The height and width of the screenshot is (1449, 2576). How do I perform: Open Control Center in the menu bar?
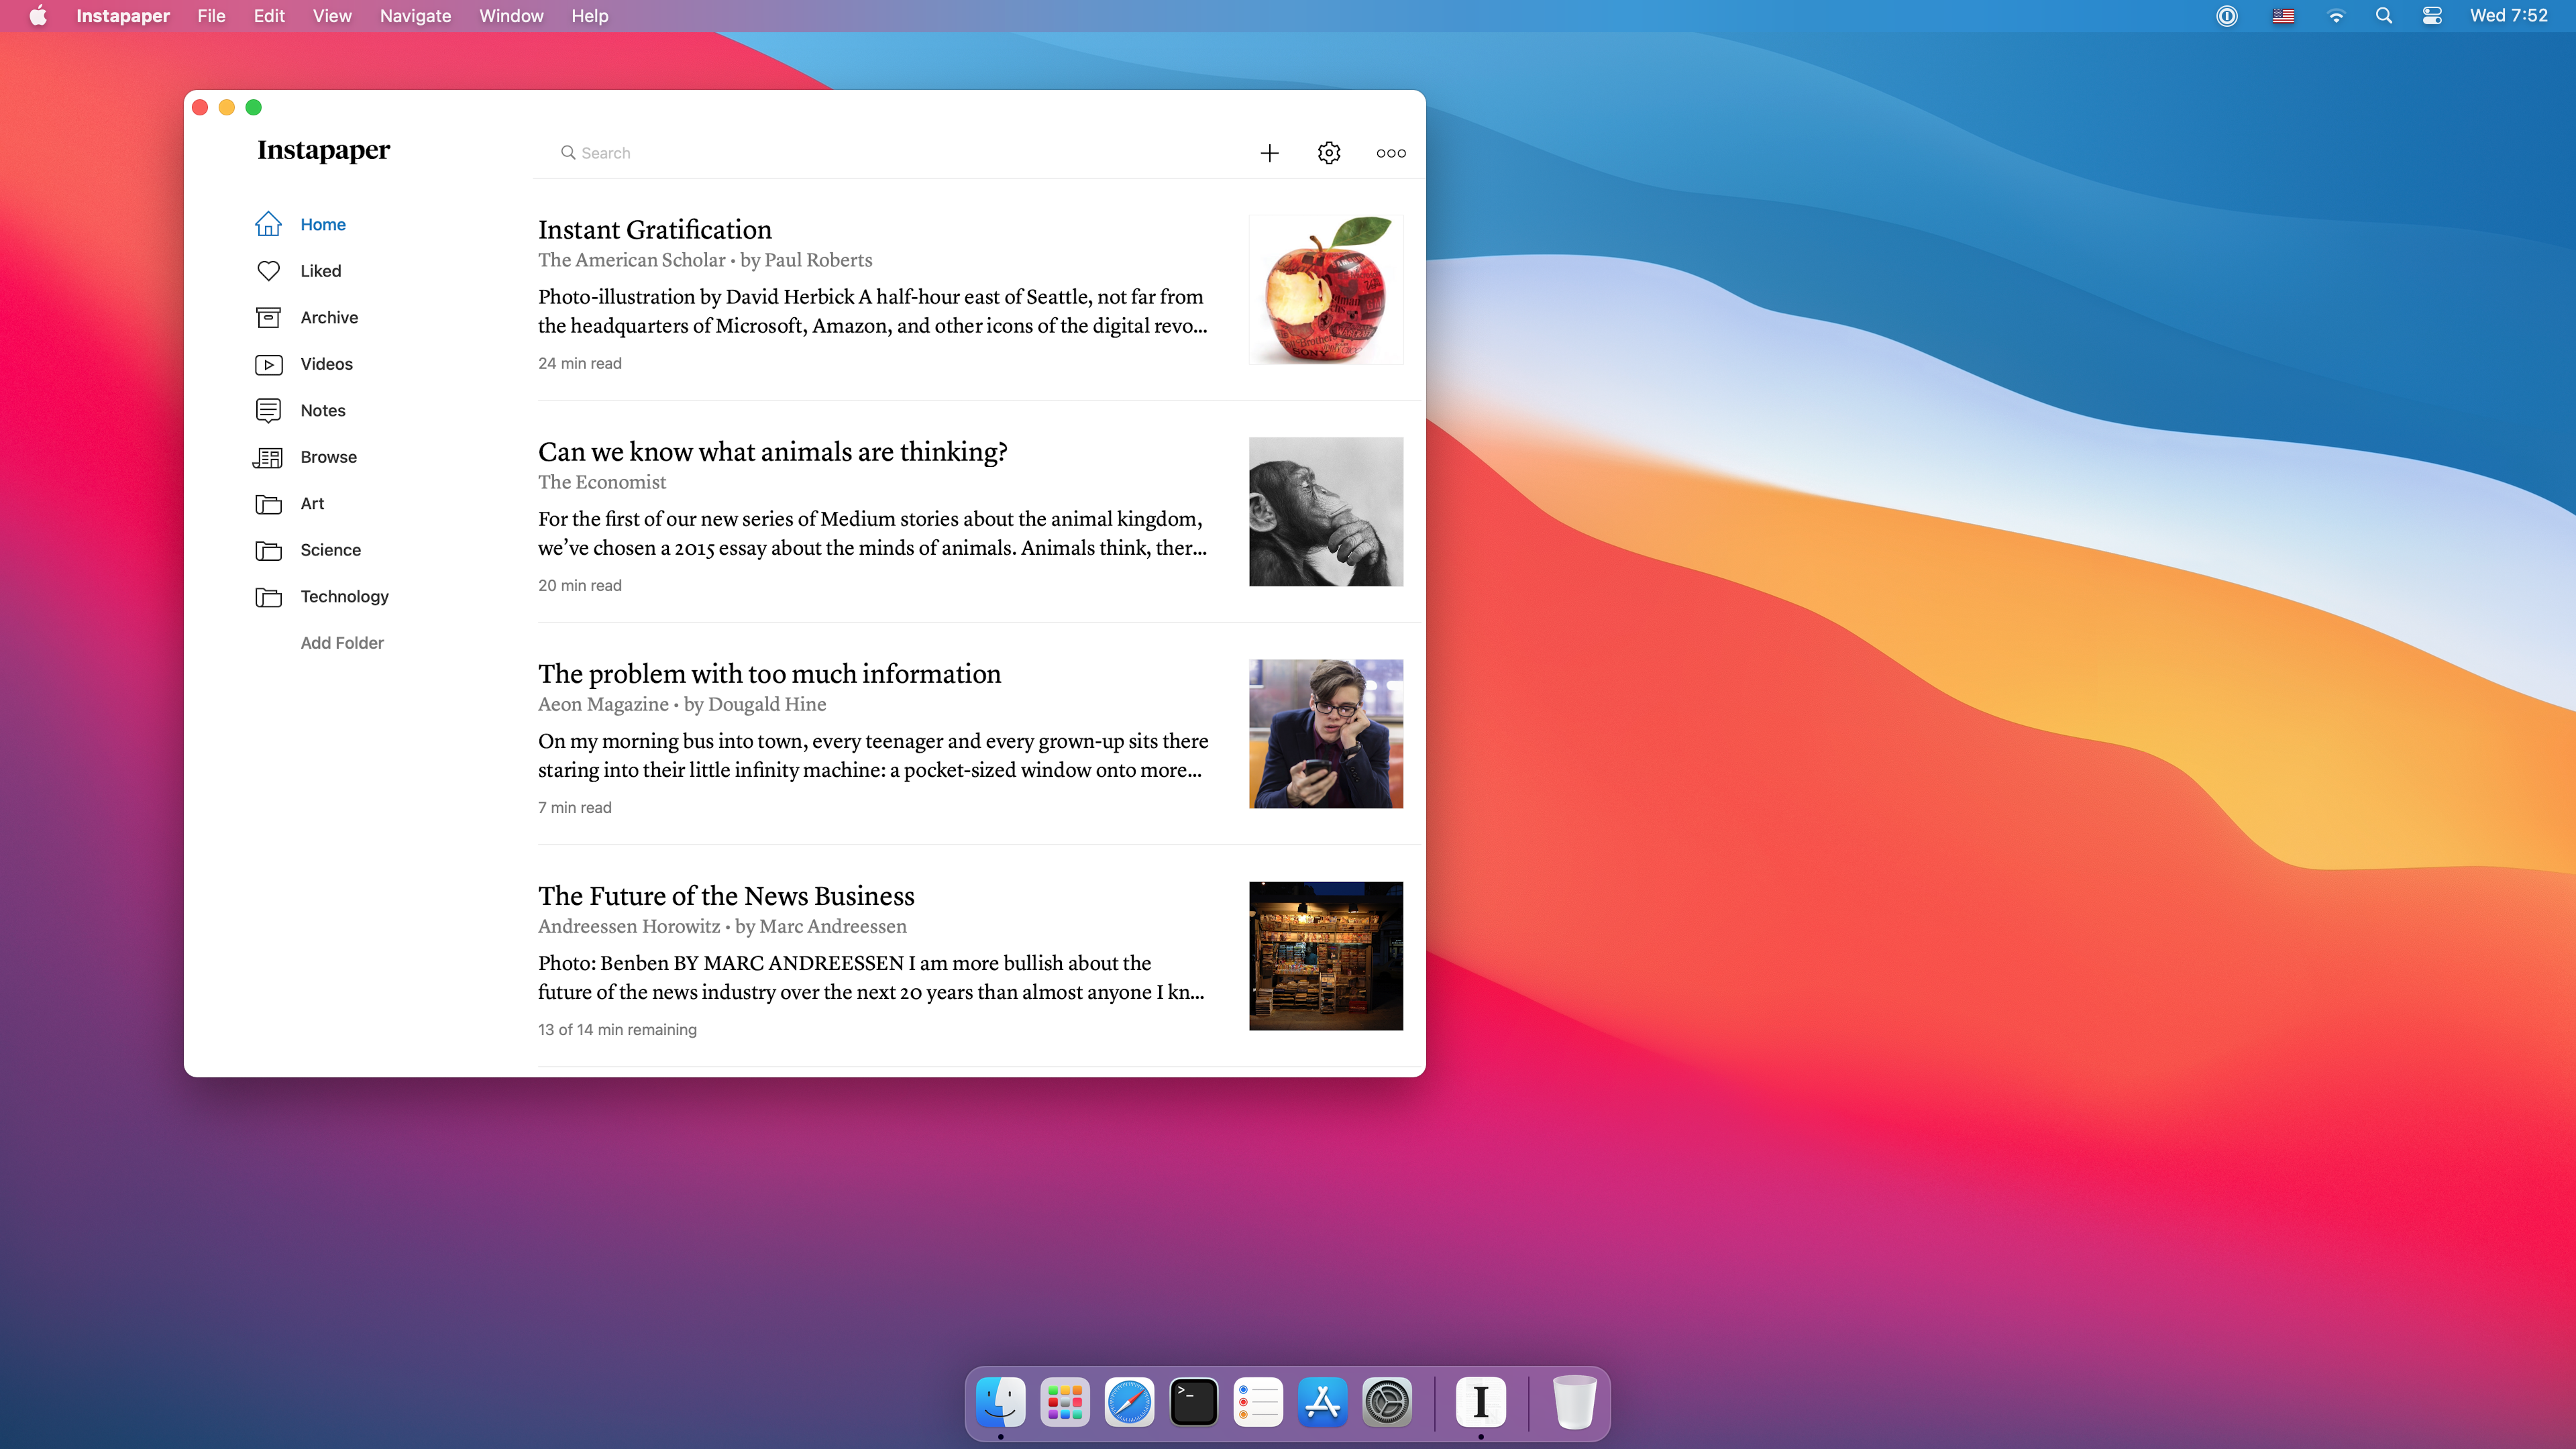tap(2431, 16)
